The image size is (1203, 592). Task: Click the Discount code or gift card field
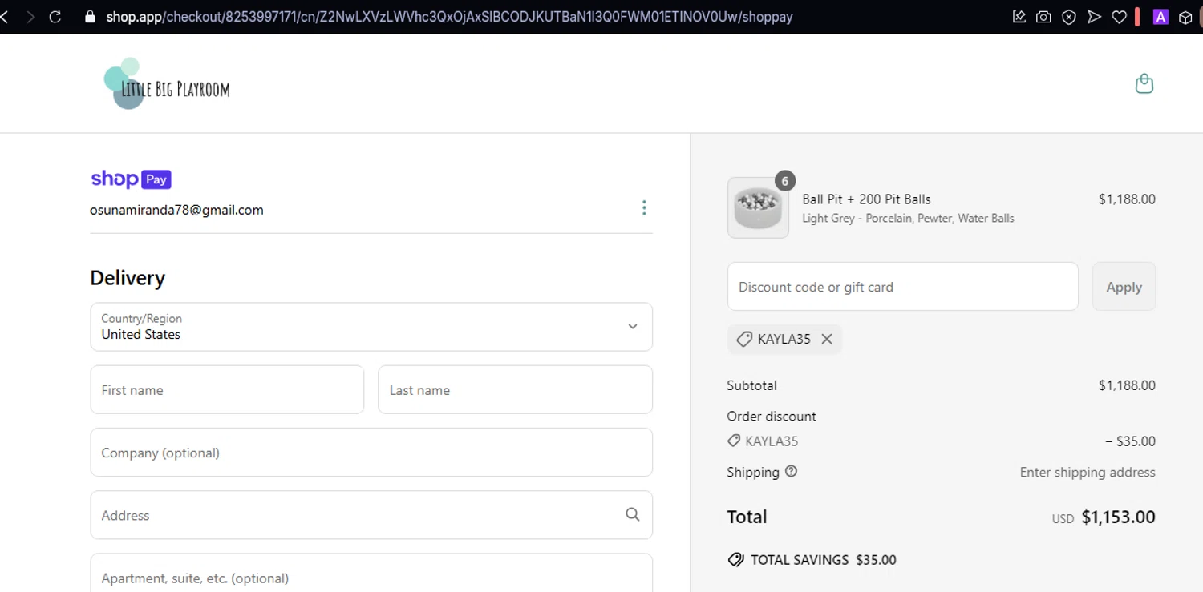902,287
